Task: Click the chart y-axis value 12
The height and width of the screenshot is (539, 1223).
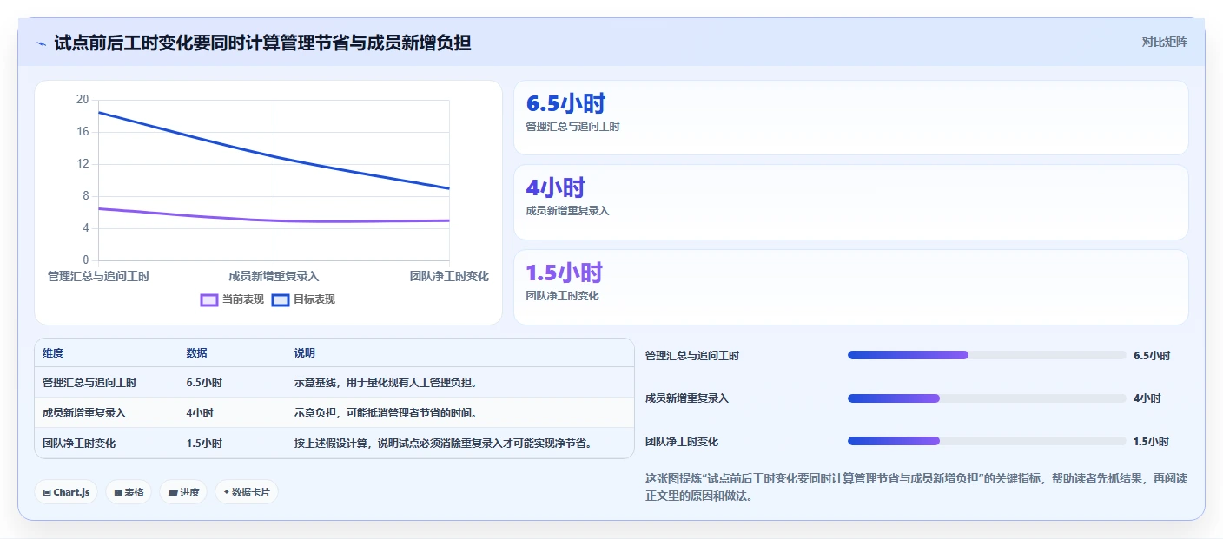Action: 83,164
